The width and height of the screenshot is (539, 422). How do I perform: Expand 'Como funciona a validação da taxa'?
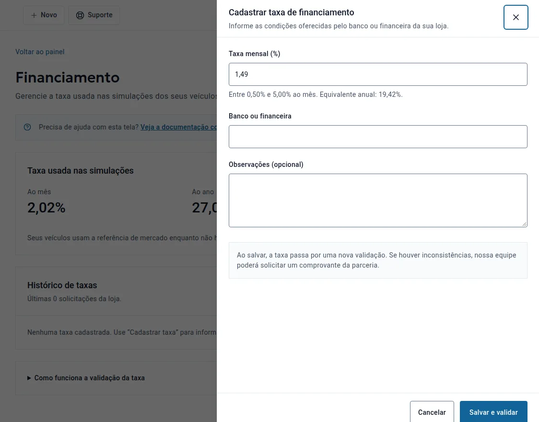[86, 378]
